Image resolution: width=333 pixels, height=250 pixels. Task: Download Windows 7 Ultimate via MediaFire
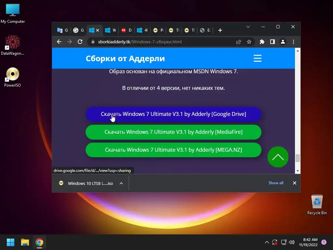point(173,132)
